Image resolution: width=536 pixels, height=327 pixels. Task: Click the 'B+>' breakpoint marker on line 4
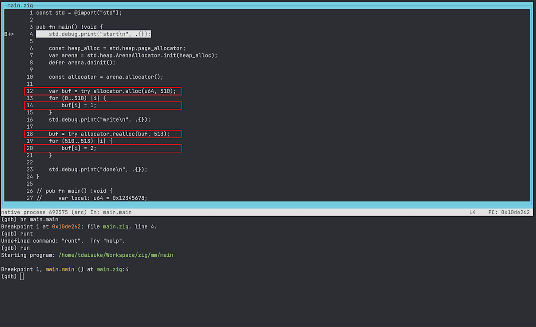pyautogui.click(x=9, y=34)
